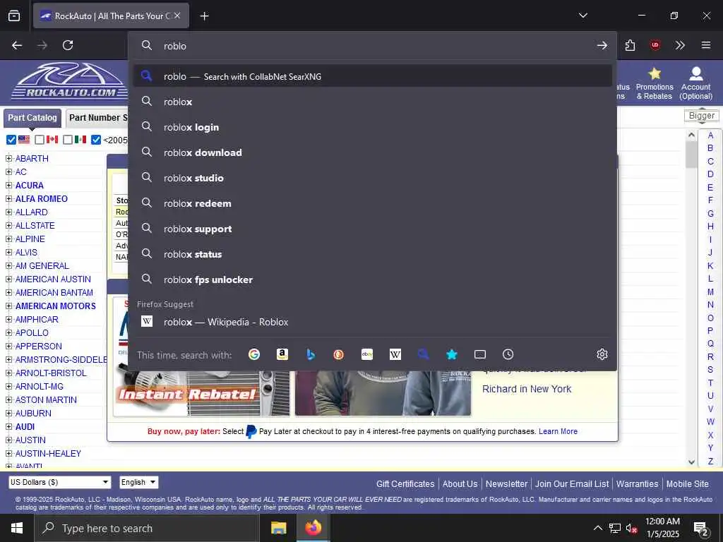Follow the PayPal Learn More link
The width and height of the screenshot is (723, 542).
tap(558, 431)
